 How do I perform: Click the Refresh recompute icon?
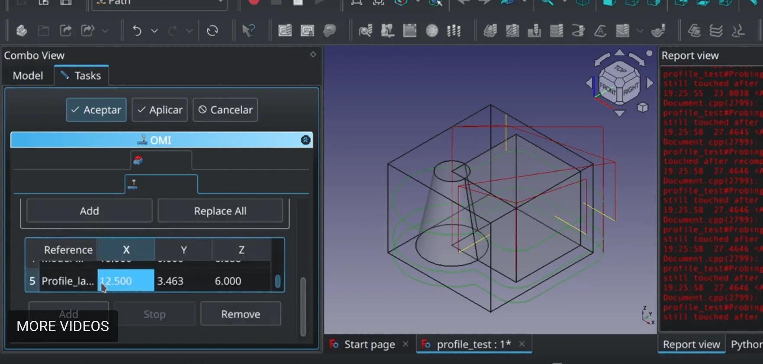point(212,31)
